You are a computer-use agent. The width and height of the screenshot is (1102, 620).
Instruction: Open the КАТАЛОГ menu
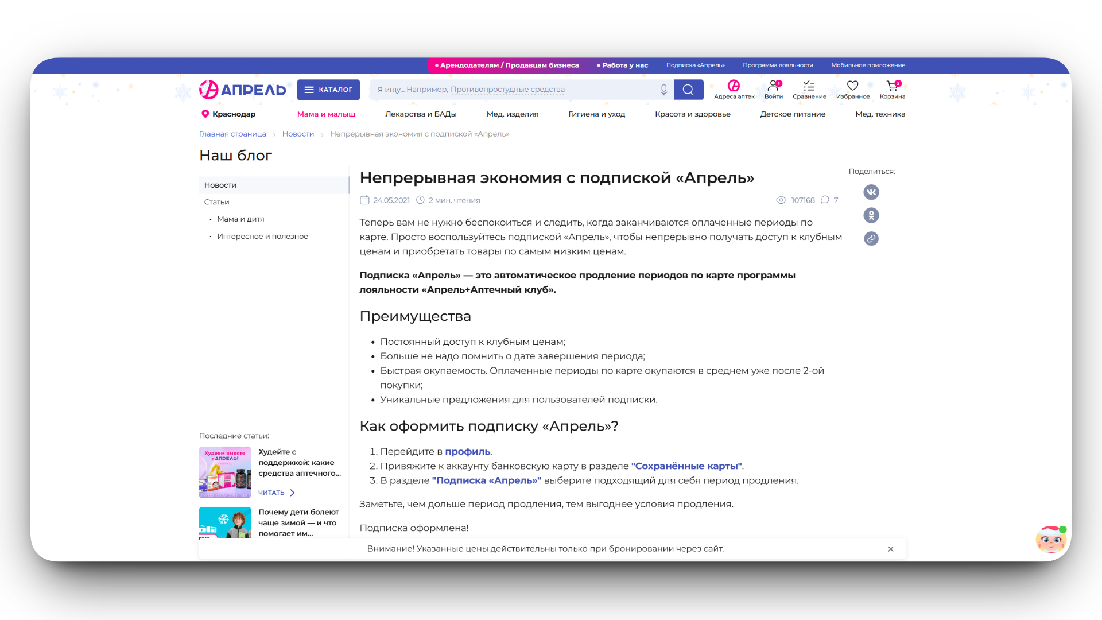coord(328,89)
